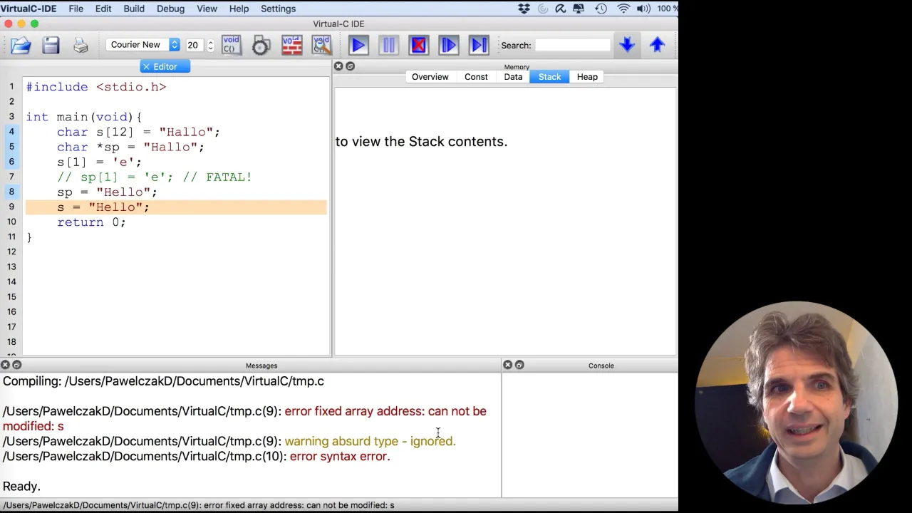Screen dimensions: 912x513
Task: Click the code line return 0;
Action: click(x=91, y=222)
